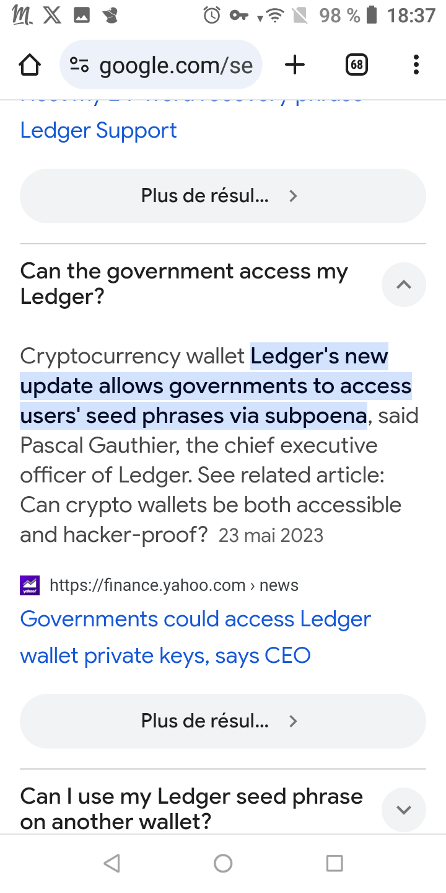
Task: Tap the image notification icon in status bar
Action: (82, 16)
